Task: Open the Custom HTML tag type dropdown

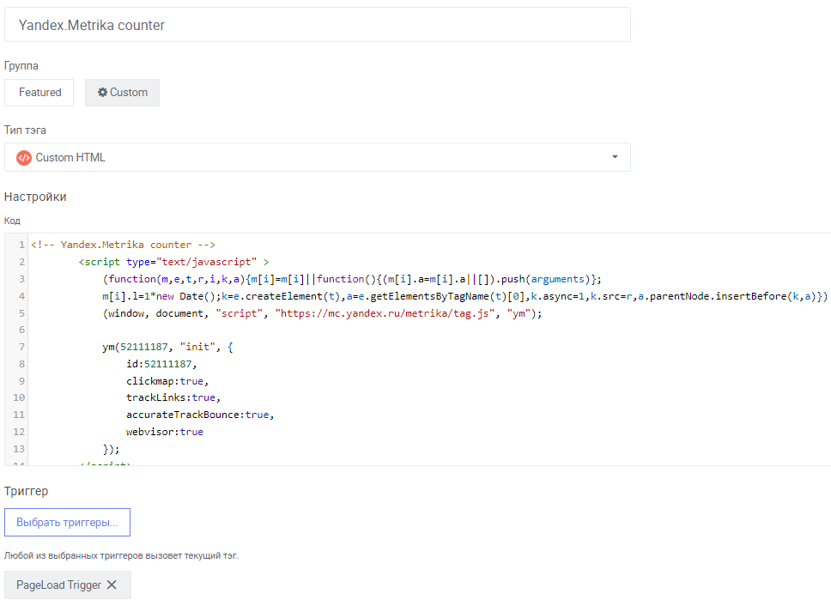Action: coord(317,157)
